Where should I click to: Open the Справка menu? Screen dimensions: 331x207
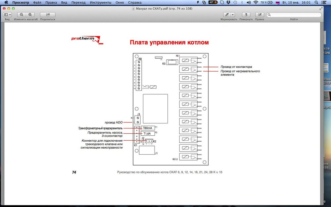(135, 3)
